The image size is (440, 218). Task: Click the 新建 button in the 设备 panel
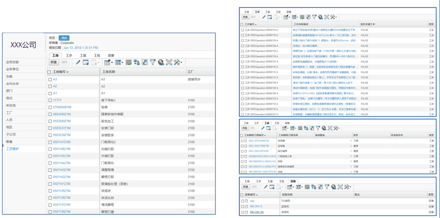tap(245, 186)
